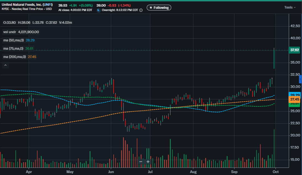Select the vol undr indicator label

point(10,32)
